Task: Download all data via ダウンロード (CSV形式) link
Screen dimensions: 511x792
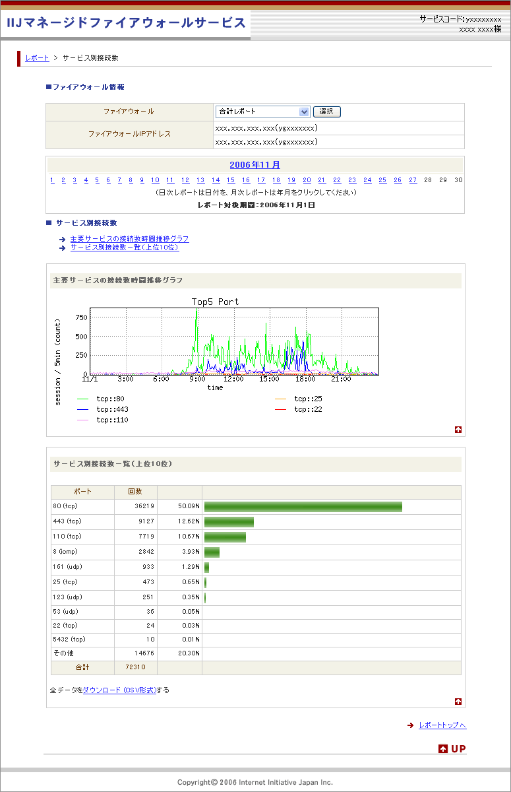Action: (120, 690)
